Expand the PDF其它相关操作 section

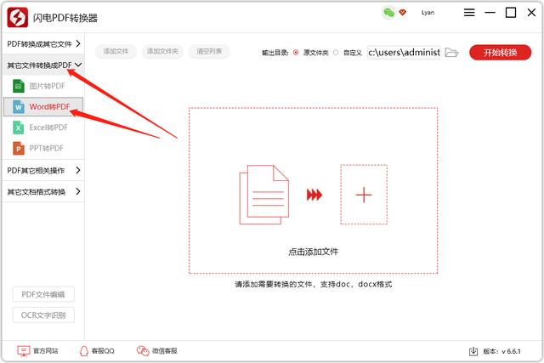click(42, 170)
